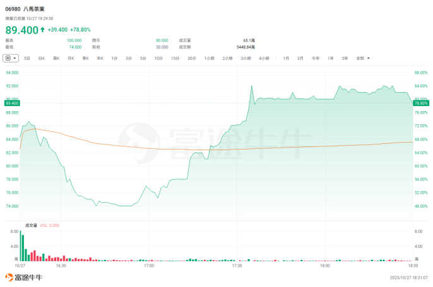This screenshot has height=287, width=433.
Task: Expand the 全部 range dropdown
Action: pyautogui.click(x=363, y=58)
